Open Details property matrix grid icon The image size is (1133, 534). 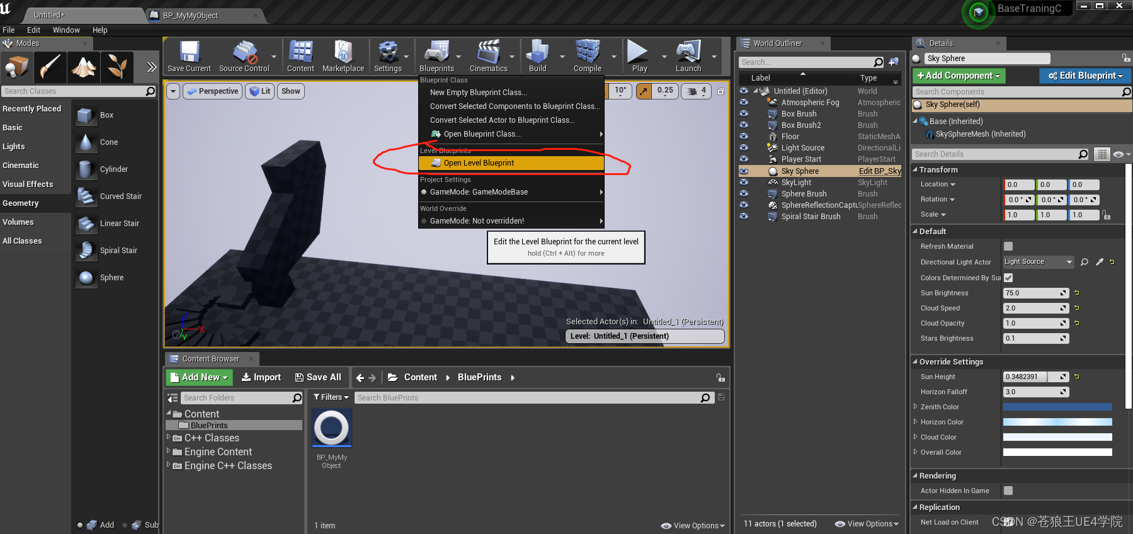coord(1102,154)
